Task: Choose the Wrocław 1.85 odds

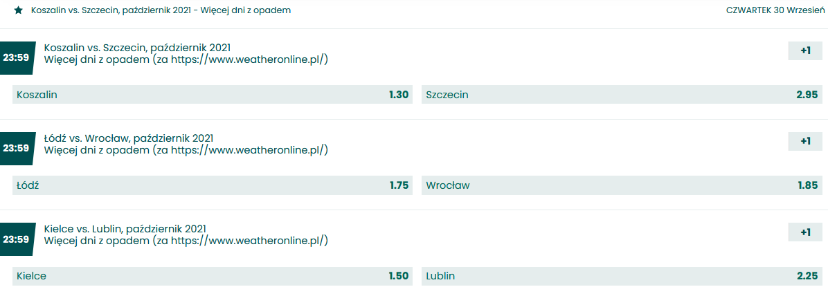Action: click(621, 185)
